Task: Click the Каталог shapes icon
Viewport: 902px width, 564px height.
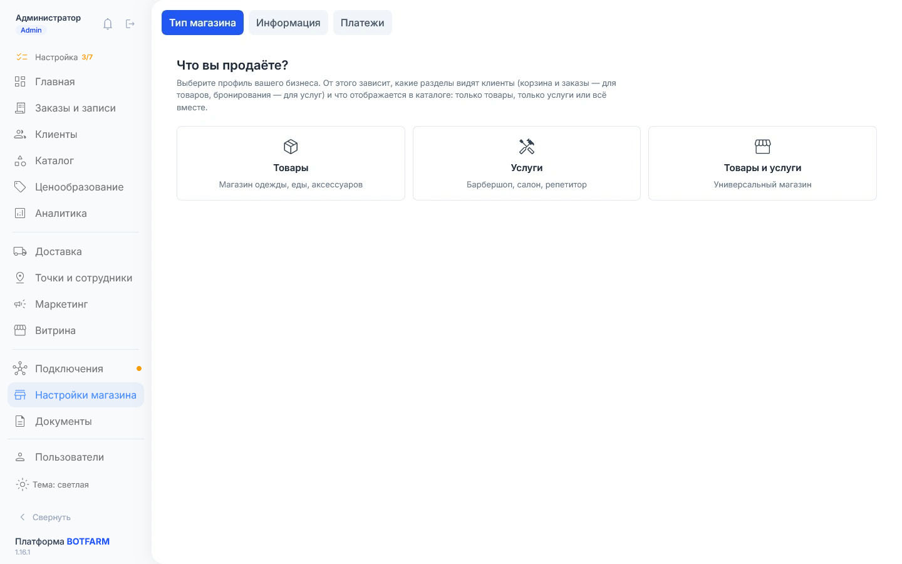Action: (x=20, y=160)
